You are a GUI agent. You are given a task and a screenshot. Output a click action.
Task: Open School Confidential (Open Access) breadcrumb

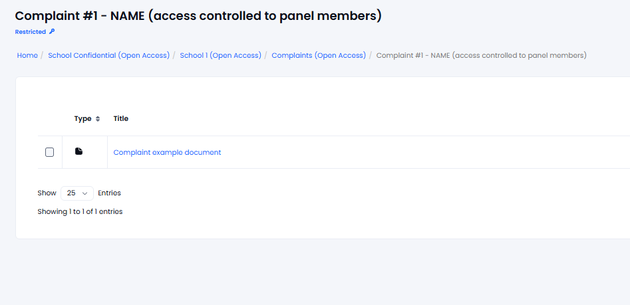[108, 55]
